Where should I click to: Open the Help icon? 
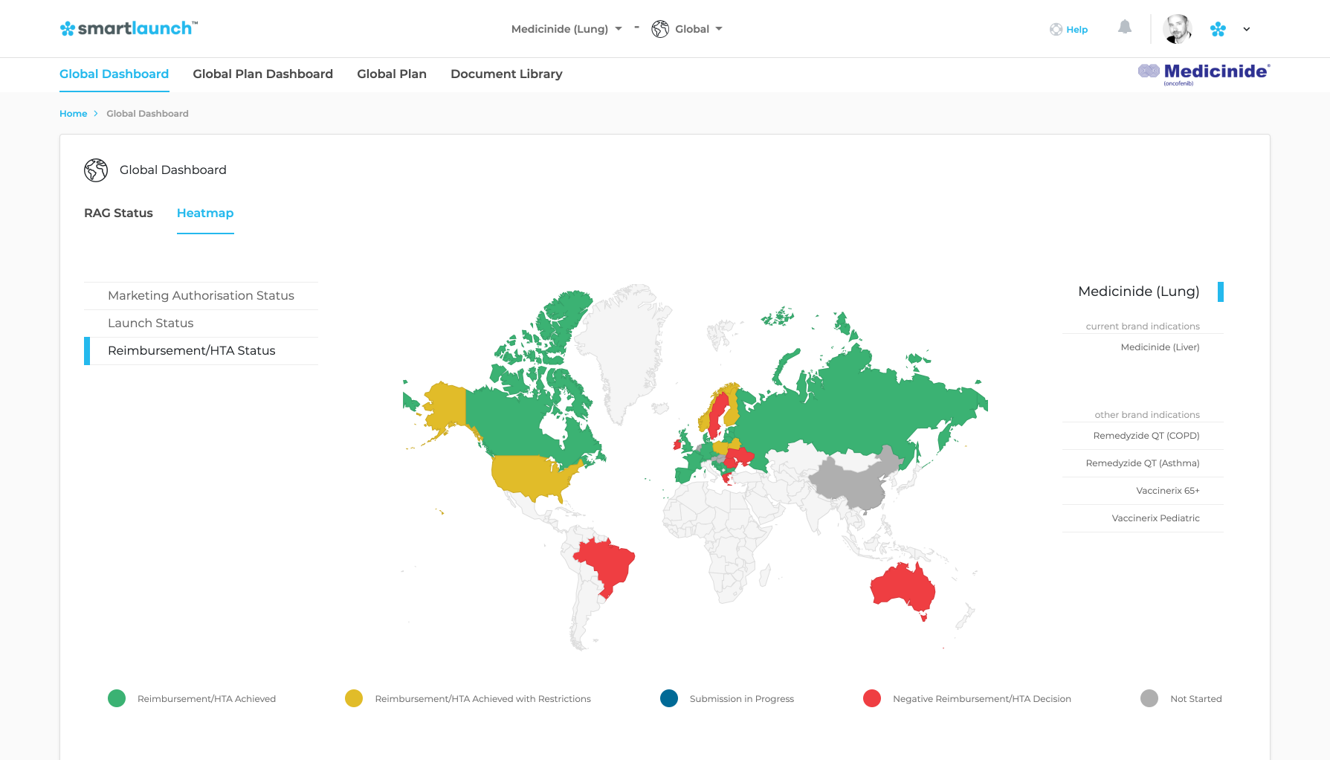[1056, 29]
